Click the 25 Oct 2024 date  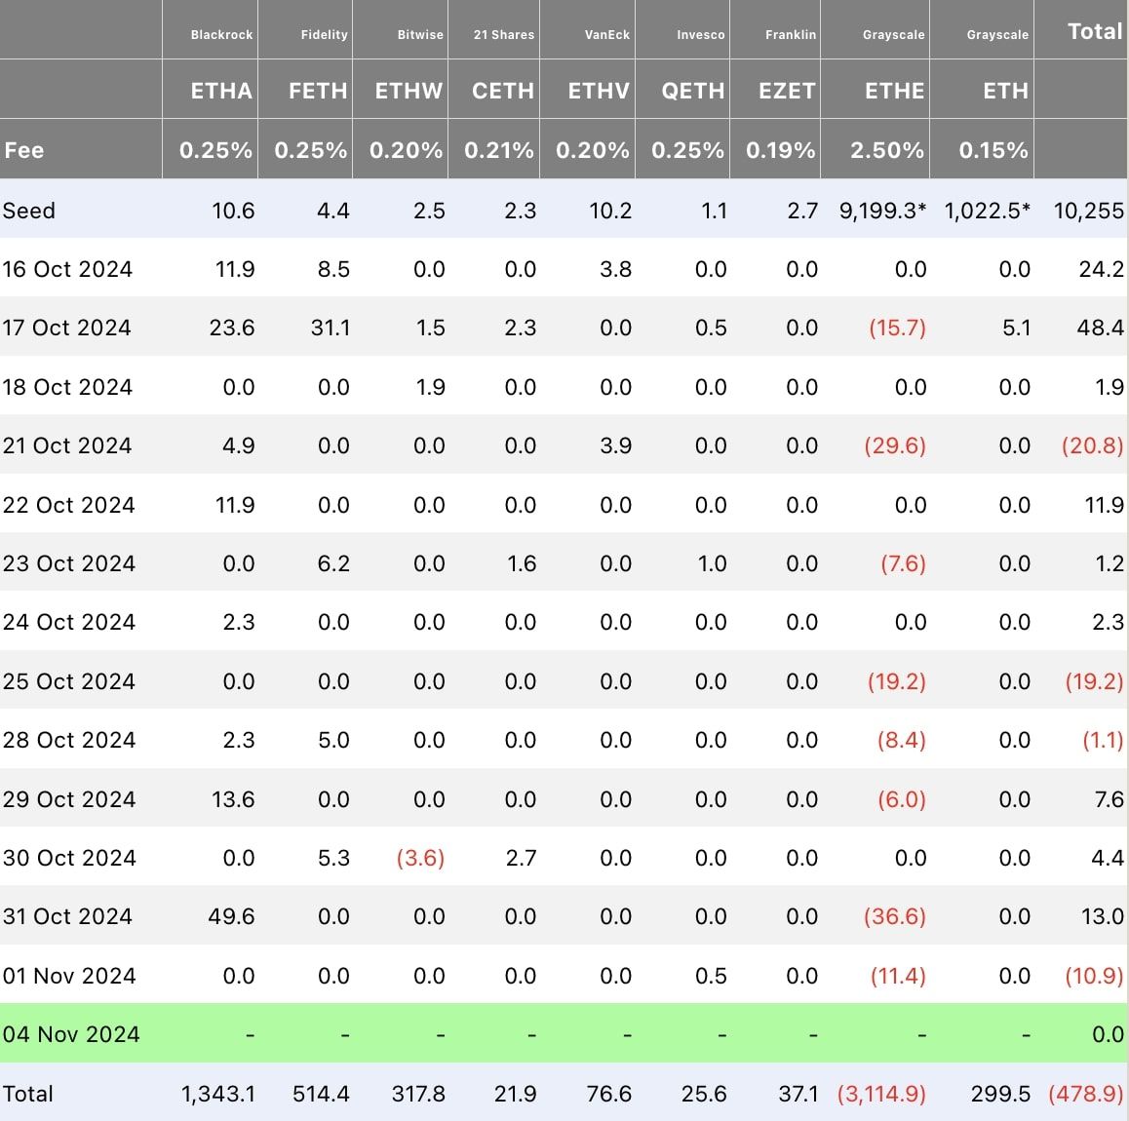[x=69, y=681]
